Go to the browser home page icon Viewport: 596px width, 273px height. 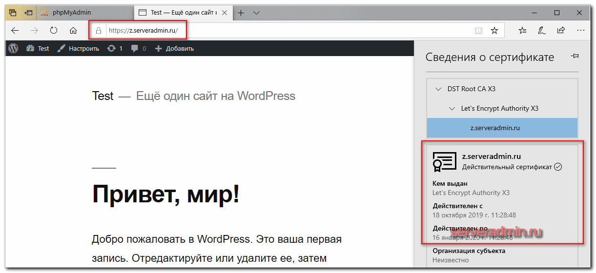point(73,30)
